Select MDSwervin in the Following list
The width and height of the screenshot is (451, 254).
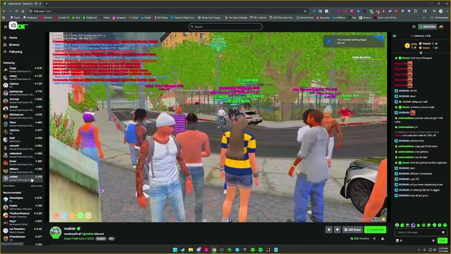[23, 116]
